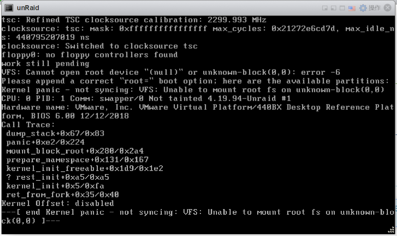Expand console using the third window-size icon
The height and width of the screenshot is (236, 397).
pyautogui.click(x=342, y=8)
